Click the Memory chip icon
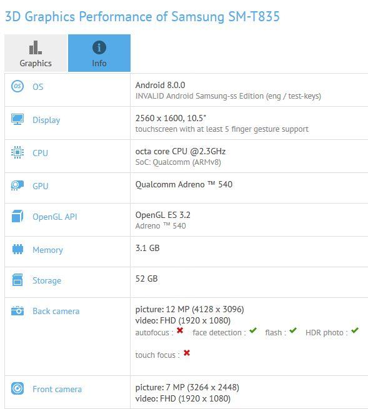The height and width of the screenshot is (409, 368). coord(17,249)
